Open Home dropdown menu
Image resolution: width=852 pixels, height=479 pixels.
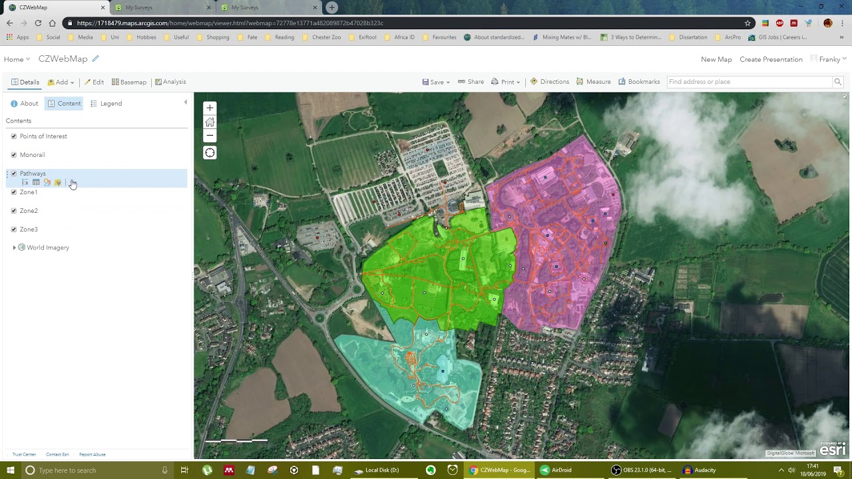click(x=17, y=59)
